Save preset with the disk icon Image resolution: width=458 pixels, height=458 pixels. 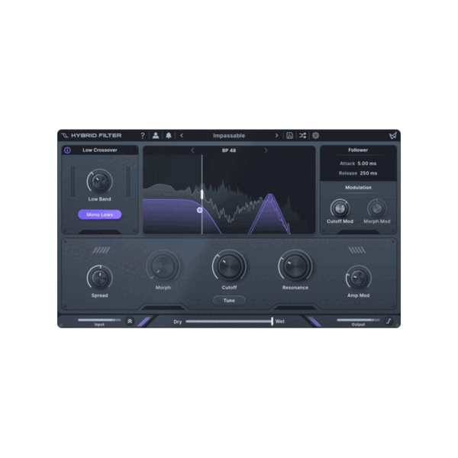pyautogui.click(x=289, y=136)
